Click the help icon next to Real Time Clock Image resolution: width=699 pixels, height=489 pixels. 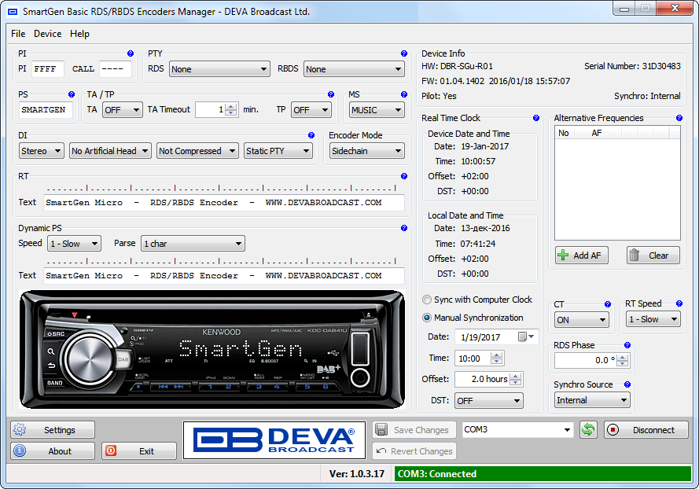click(535, 118)
